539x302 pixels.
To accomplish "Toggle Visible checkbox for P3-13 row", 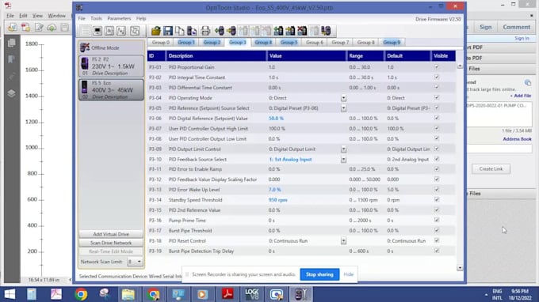I will tap(437, 189).
